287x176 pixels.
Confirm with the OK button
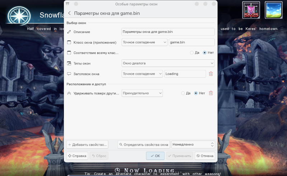[155, 156]
